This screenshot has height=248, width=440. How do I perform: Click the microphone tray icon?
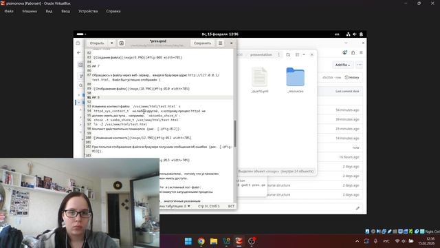(375, 241)
